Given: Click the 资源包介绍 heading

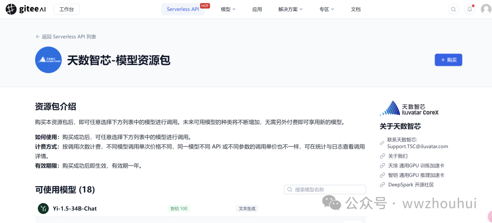Looking at the screenshot, I should [x=56, y=107].
